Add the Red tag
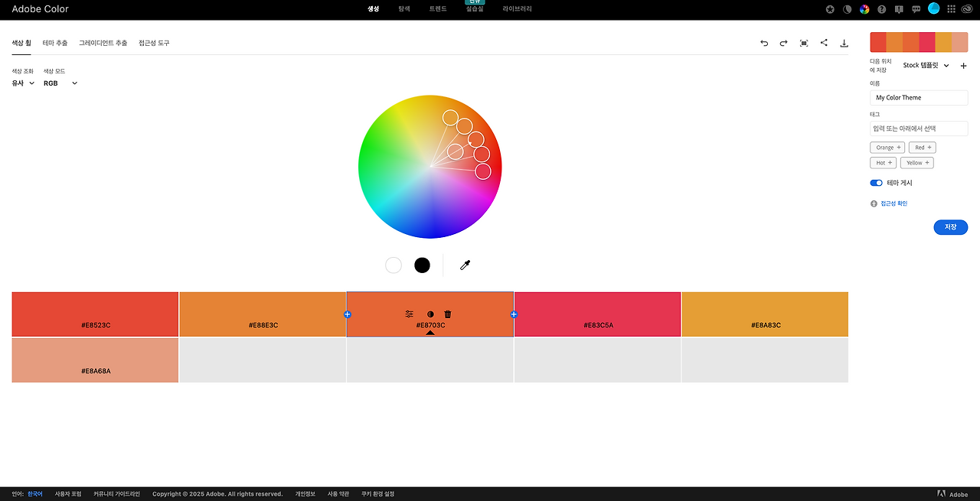 [923, 148]
